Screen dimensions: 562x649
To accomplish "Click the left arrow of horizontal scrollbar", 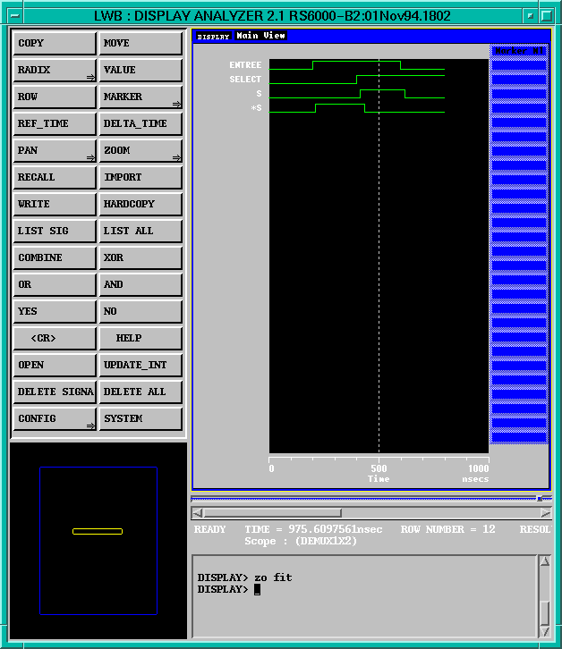I will point(198,513).
